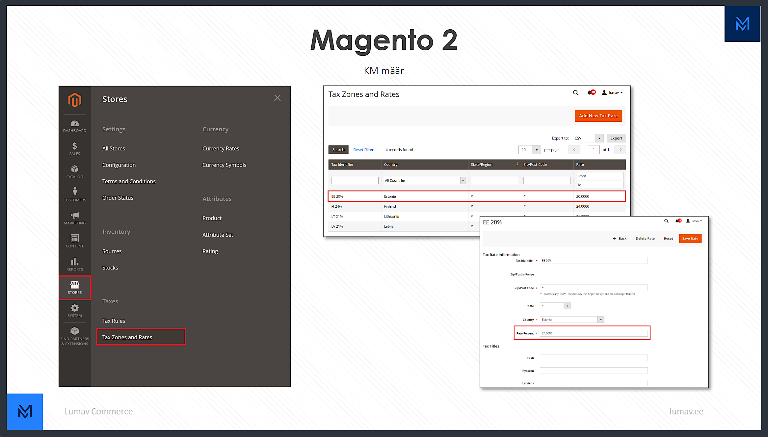Open Configuration menu item
Image resolution: width=768 pixels, height=437 pixels.
tap(119, 165)
